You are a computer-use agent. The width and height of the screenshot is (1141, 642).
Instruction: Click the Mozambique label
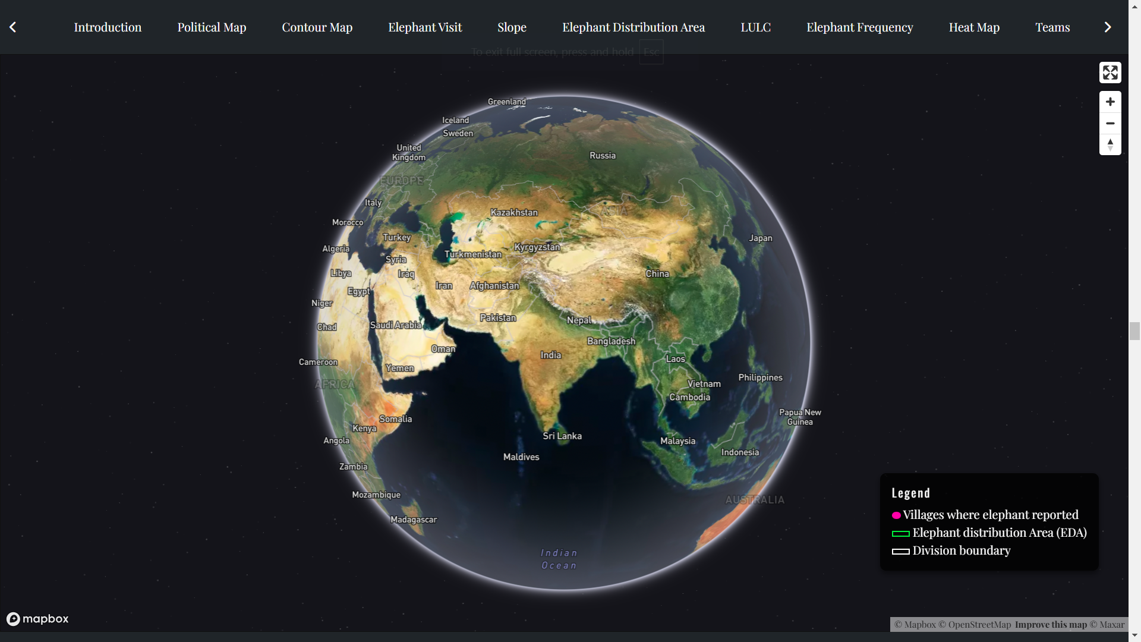(x=376, y=495)
